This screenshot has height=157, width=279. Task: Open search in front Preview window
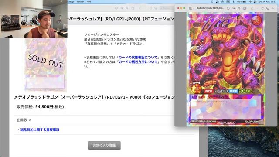[273, 8]
